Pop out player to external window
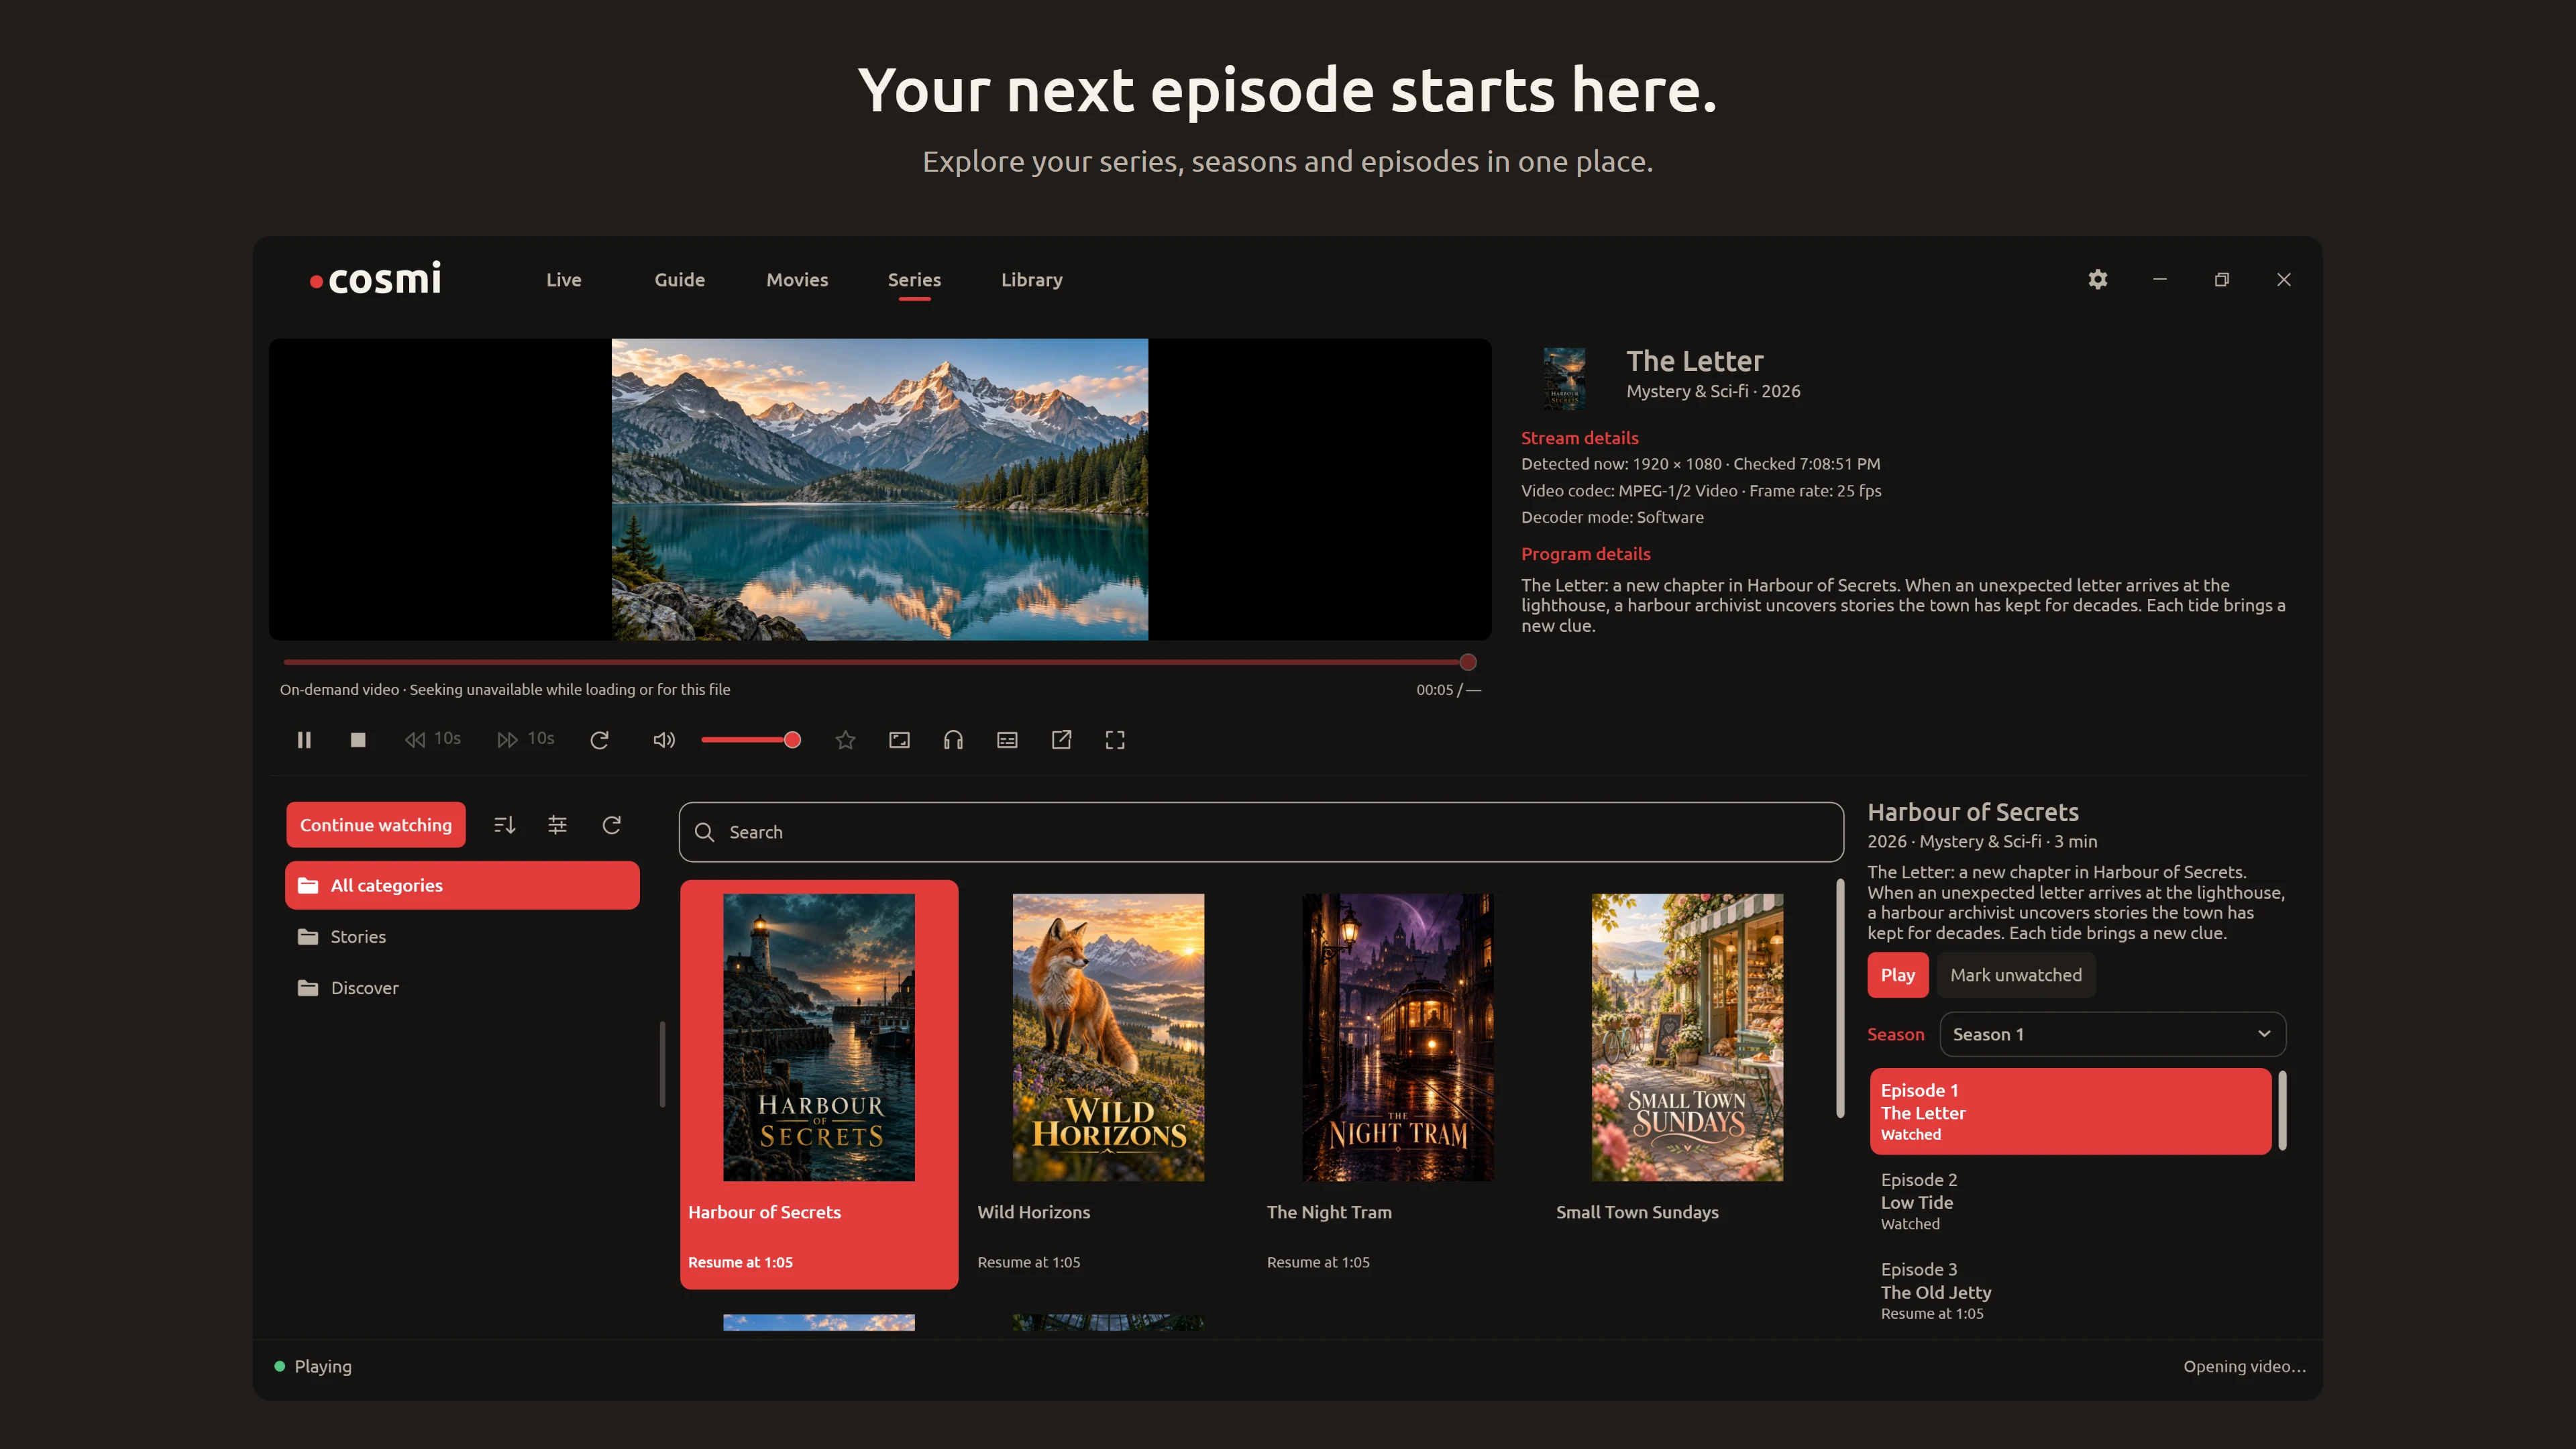Image resolution: width=2576 pixels, height=1449 pixels. tap(1061, 740)
